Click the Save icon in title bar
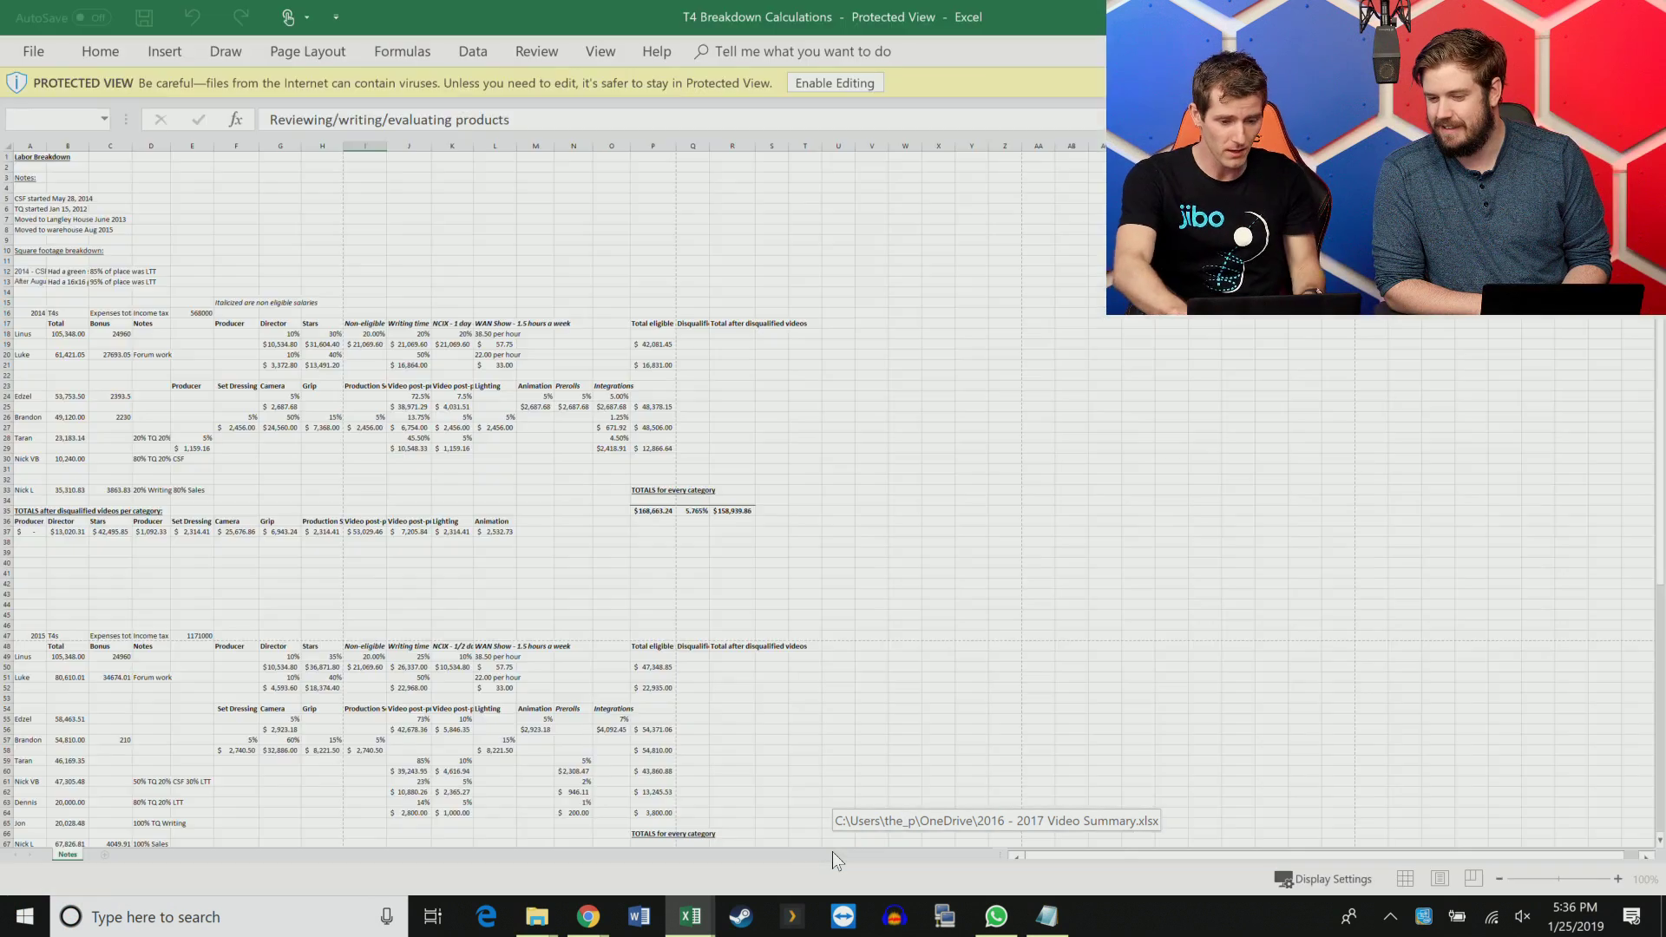The width and height of the screenshot is (1666, 937). [x=144, y=17]
